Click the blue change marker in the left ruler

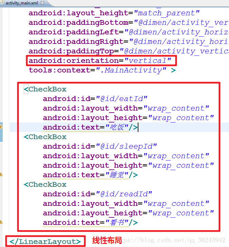pos(1,132)
